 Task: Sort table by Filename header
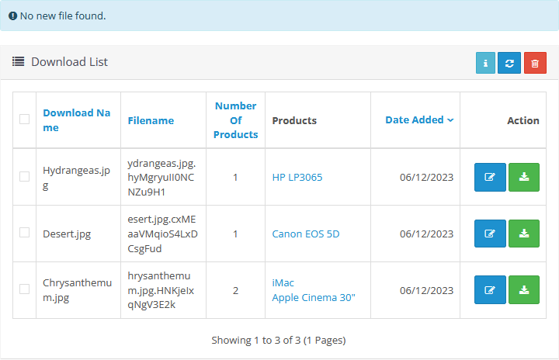pos(151,120)
